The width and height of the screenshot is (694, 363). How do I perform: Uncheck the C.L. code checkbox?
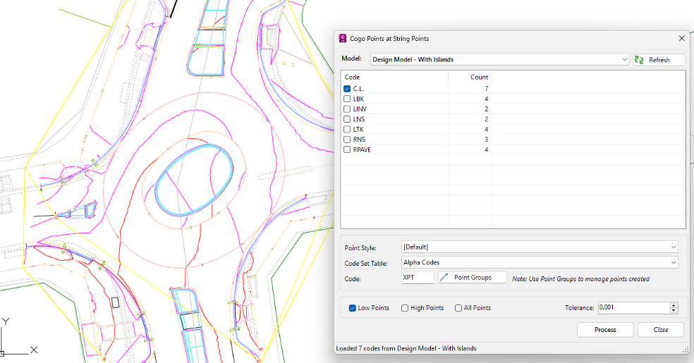(347, 89)
